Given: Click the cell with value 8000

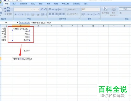Looking at the screenshot, I should 21,37.
